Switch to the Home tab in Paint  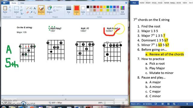pos(14,3)
